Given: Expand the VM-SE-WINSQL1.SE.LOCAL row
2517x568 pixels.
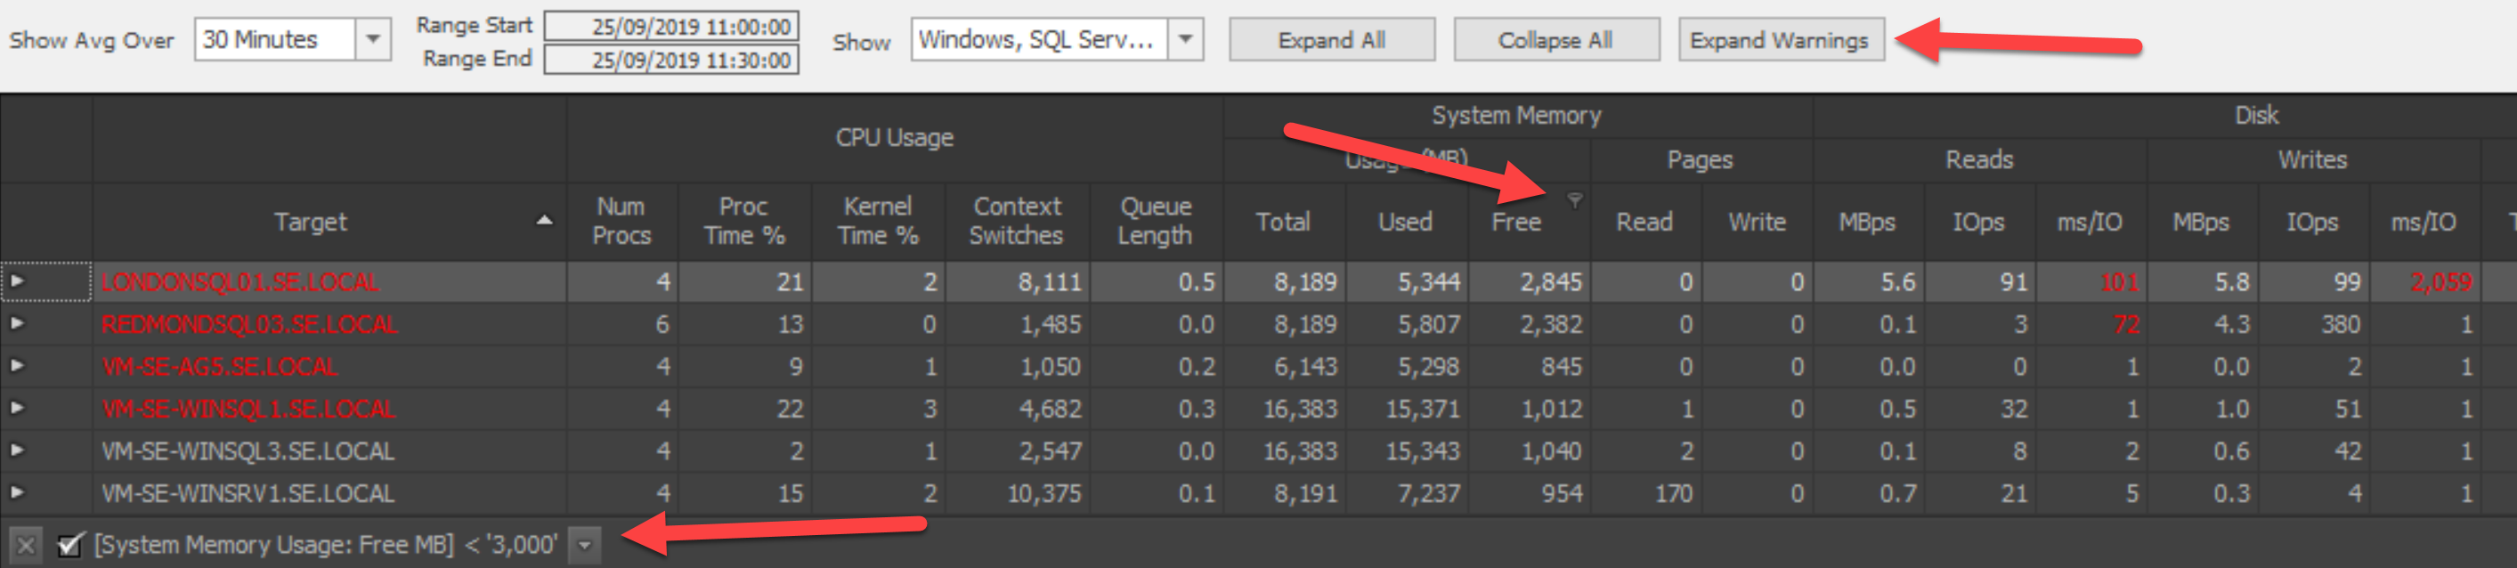Looking at the screenshot, I should (x=18, y=408).
